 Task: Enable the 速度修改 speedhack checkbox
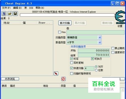pos(113,52)
